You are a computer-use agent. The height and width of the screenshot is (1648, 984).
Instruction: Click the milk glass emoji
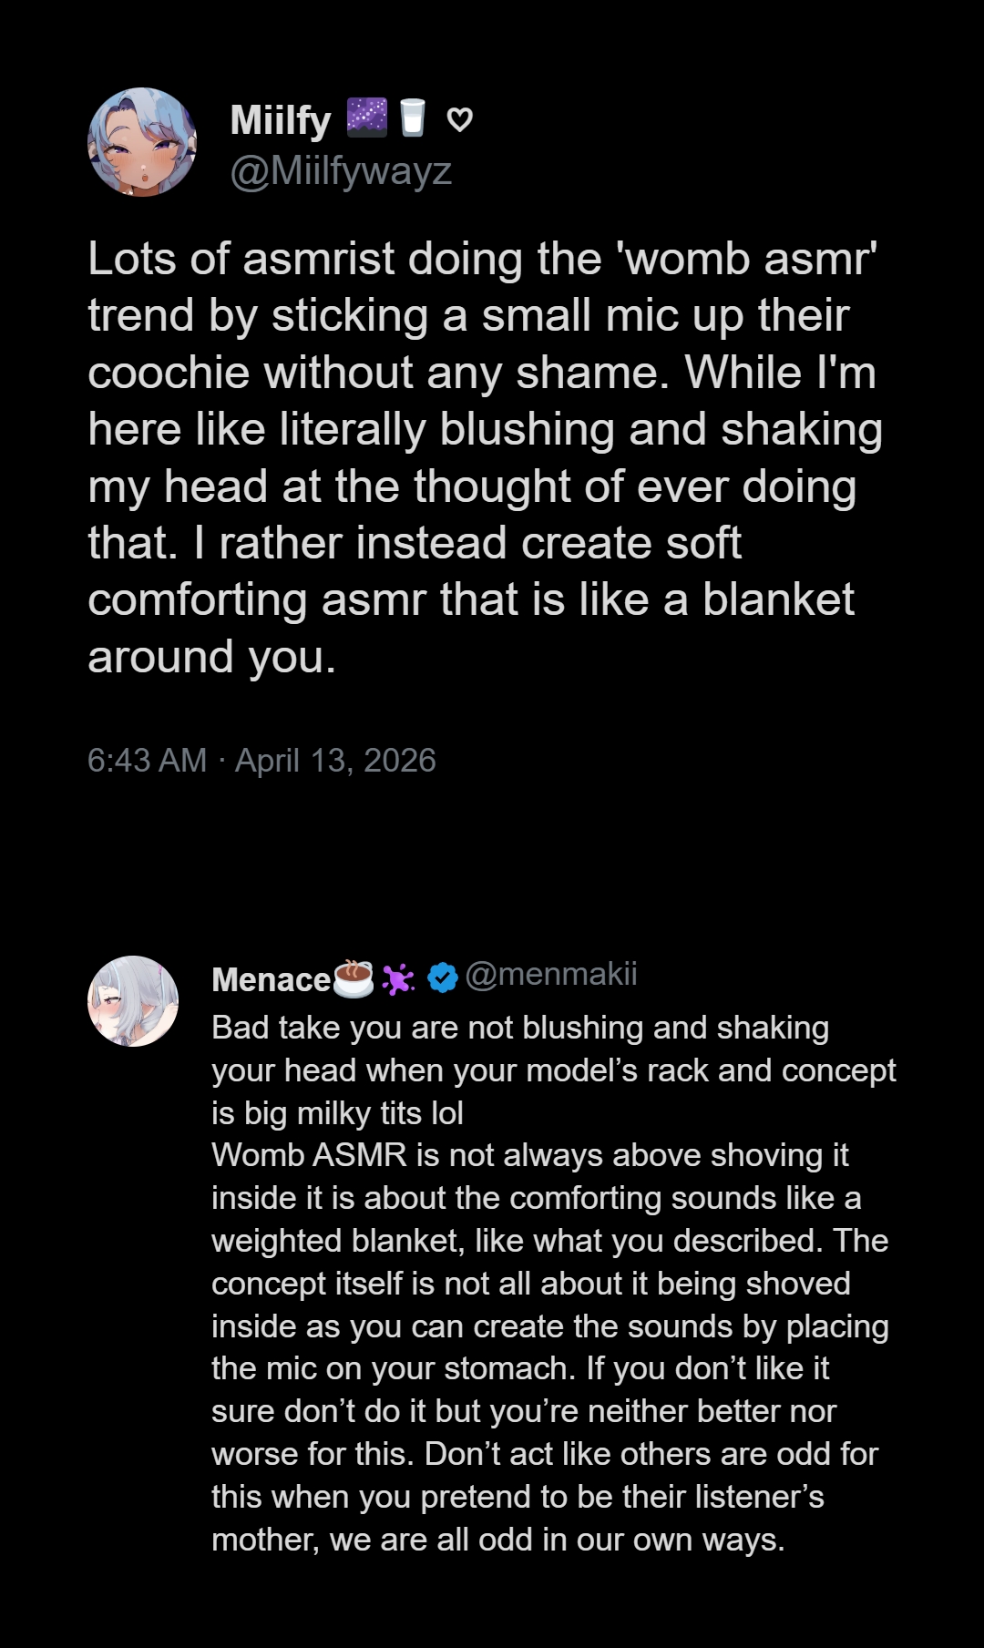(413, 118)
